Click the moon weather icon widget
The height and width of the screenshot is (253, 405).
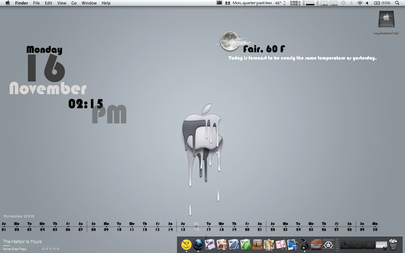point(230,41)
